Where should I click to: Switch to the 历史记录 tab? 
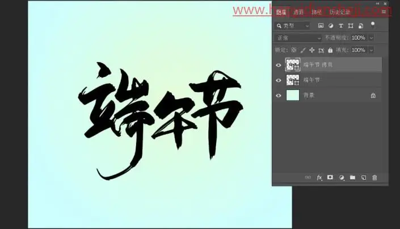click(340, 12)
